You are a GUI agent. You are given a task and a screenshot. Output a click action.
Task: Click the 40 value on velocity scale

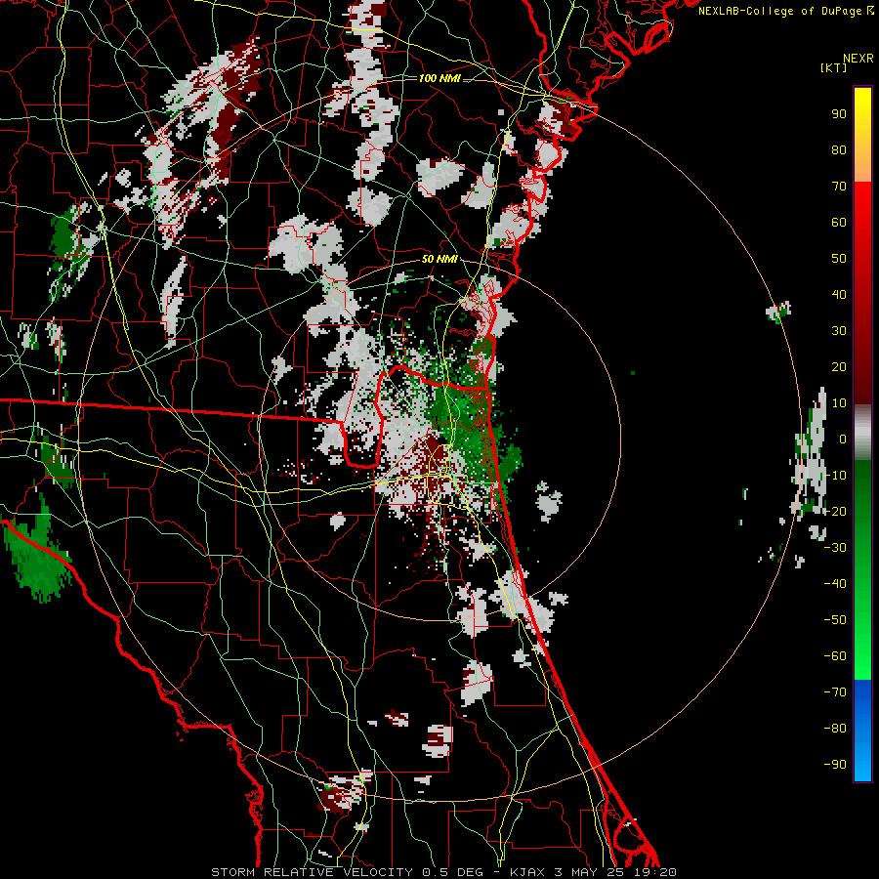tap(839, 295)
